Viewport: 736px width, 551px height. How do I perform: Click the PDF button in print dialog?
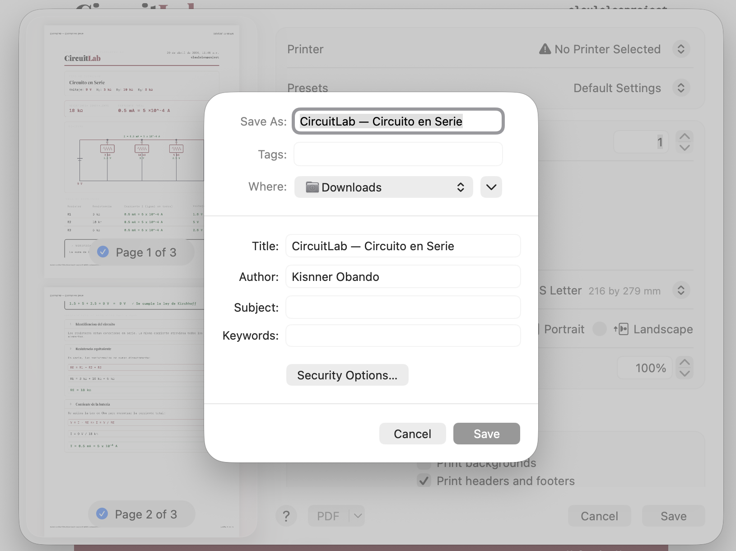point(328,516)
